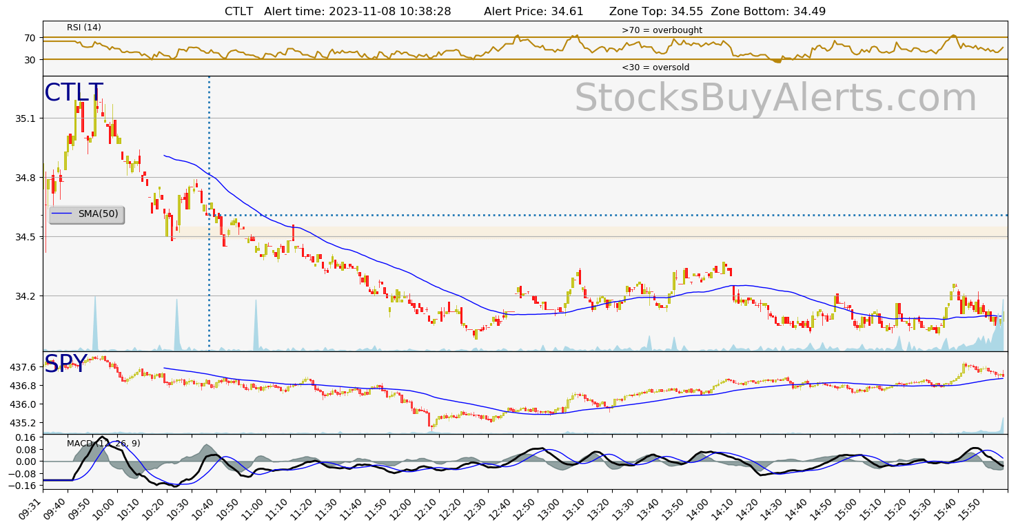Click the -0.08 MACD axis label
This screenshot has width=1018, height=529.
pos(23,474)
